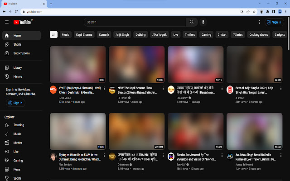Open Goldmines channel name link

(123, 165)
